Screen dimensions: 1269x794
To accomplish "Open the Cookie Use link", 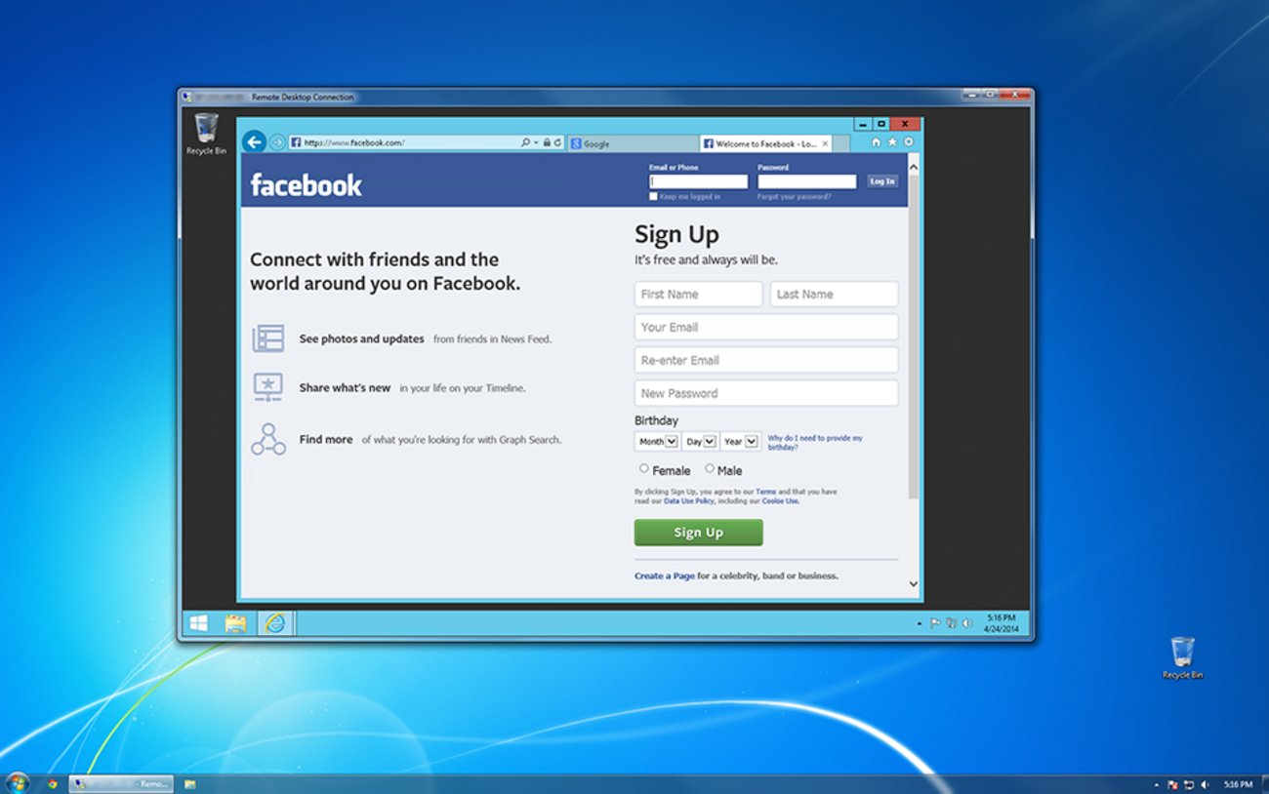I will click(780, 501).
